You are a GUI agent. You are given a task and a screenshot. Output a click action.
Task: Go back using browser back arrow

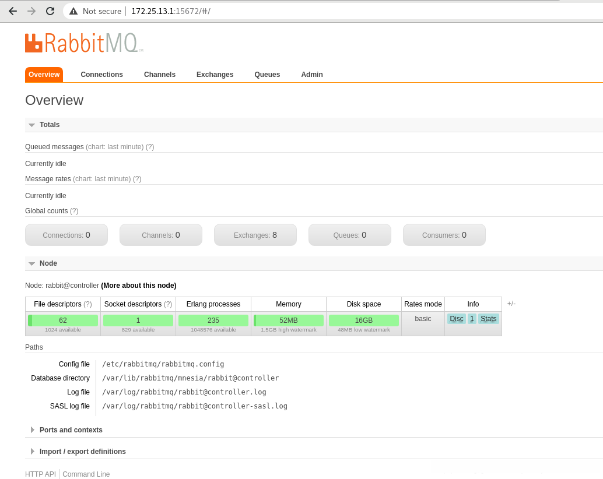[x=13, y=11]
